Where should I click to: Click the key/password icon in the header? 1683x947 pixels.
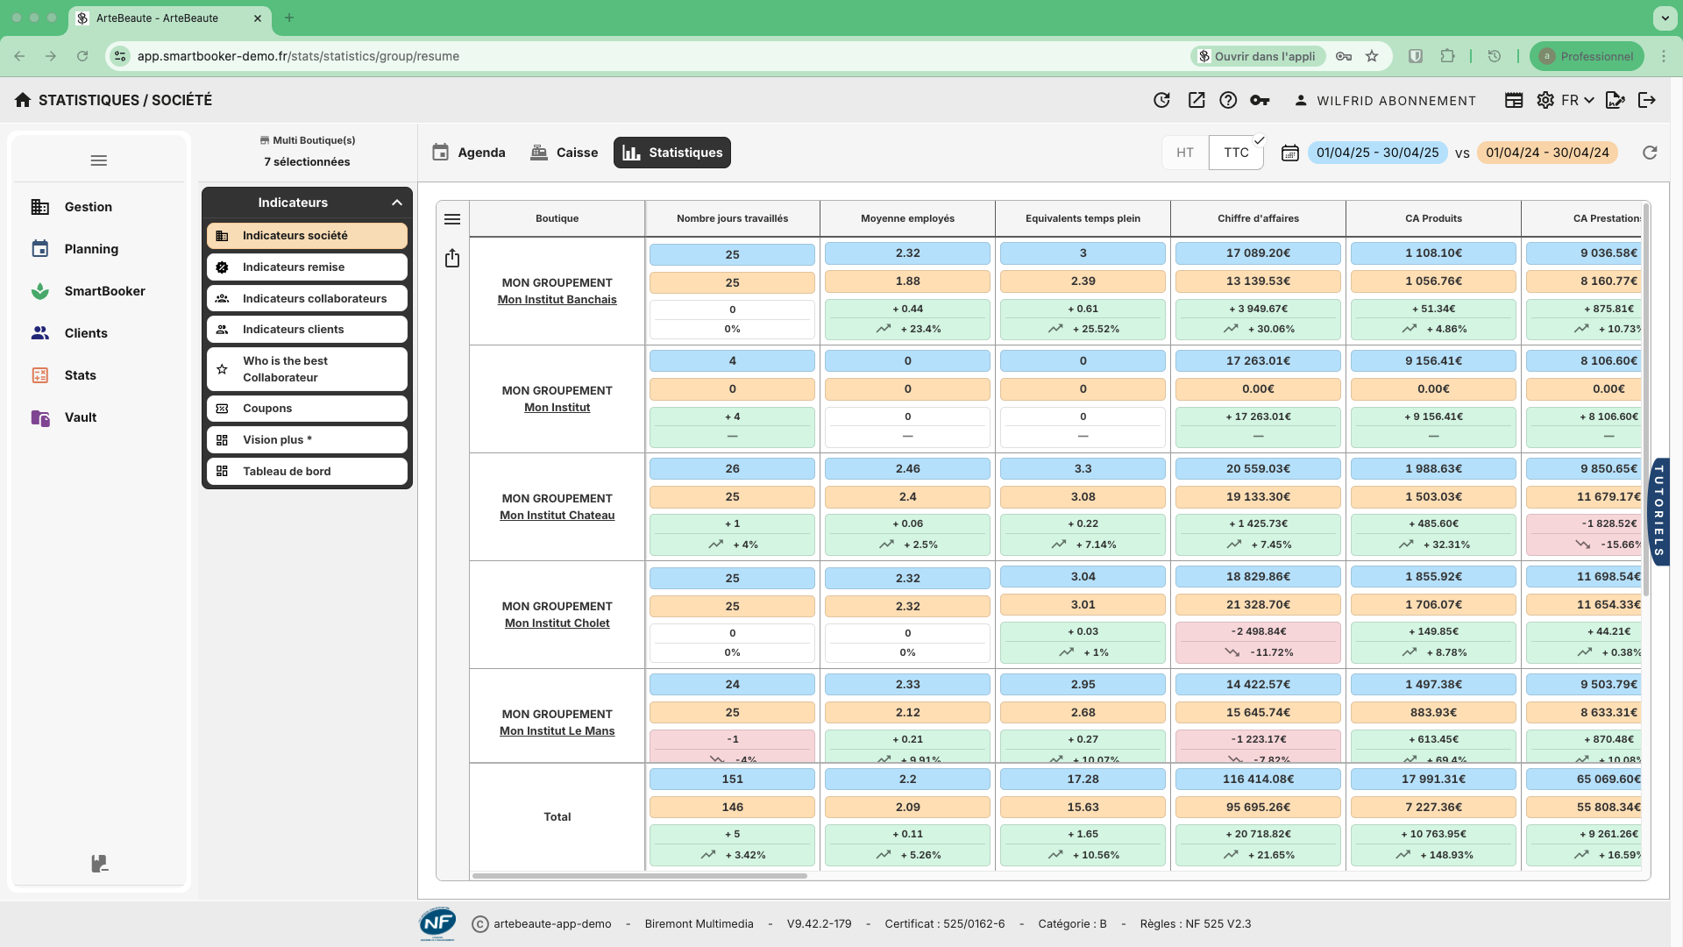pos(1260,100)
